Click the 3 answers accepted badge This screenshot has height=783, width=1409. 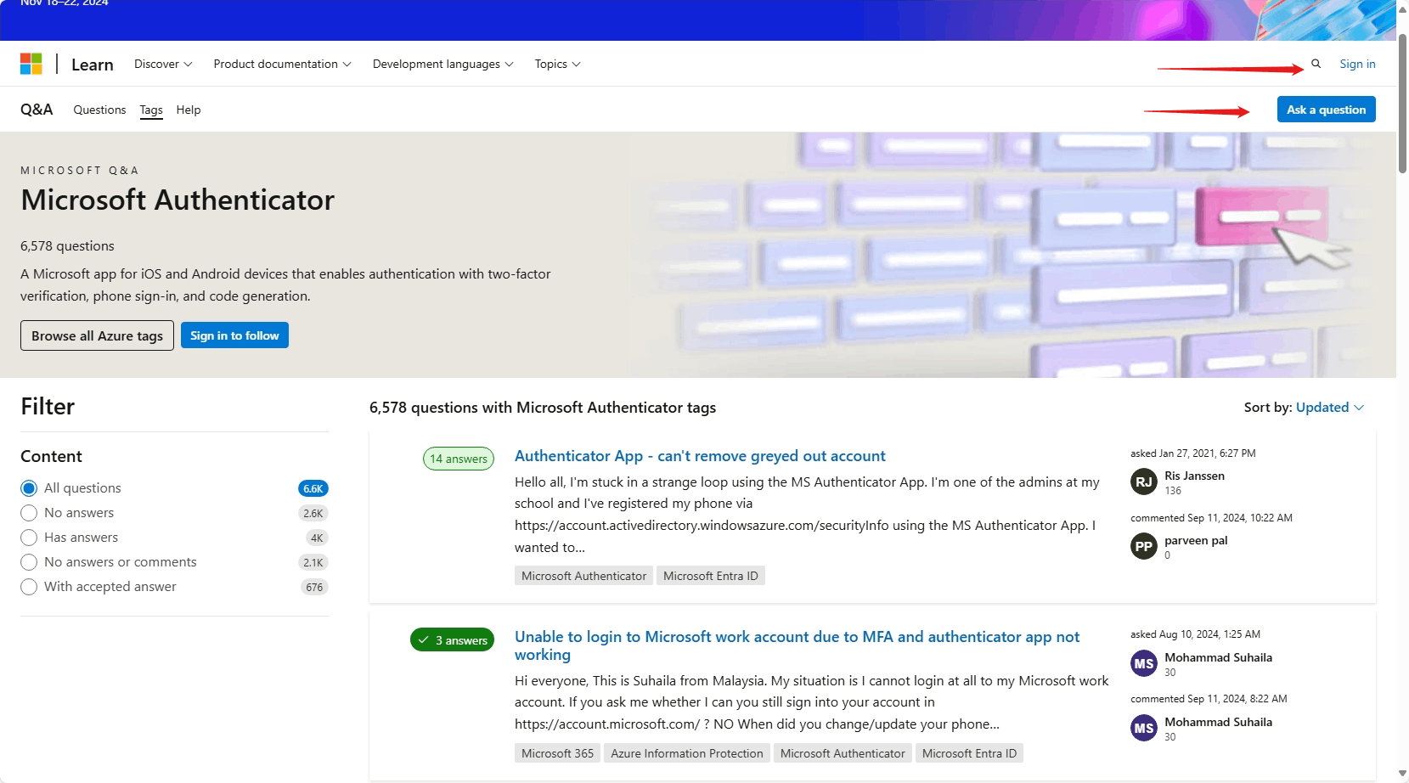point(452,640)
